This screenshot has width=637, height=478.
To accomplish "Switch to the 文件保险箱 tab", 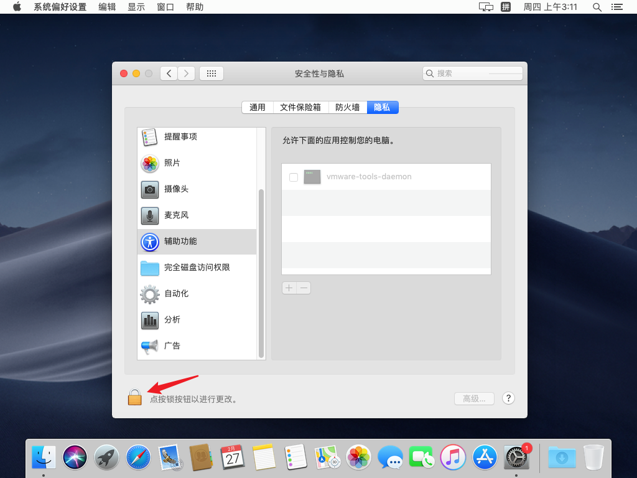I will pos(300,107).
